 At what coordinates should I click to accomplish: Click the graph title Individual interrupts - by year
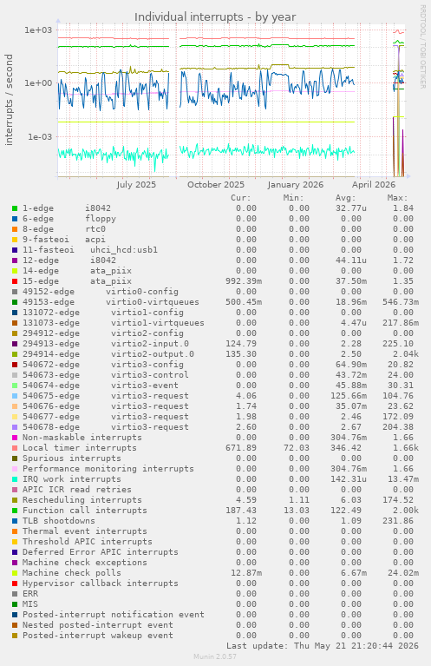(215, 17)
